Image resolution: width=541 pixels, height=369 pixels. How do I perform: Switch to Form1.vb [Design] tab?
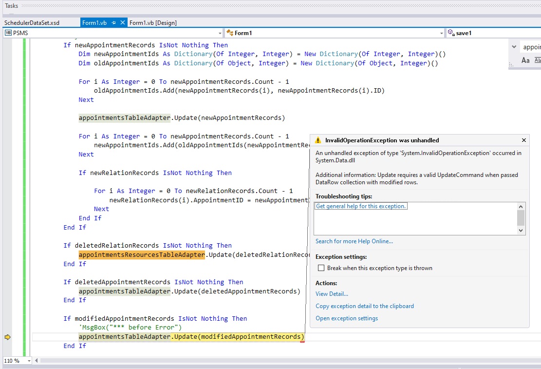point(153,23)
